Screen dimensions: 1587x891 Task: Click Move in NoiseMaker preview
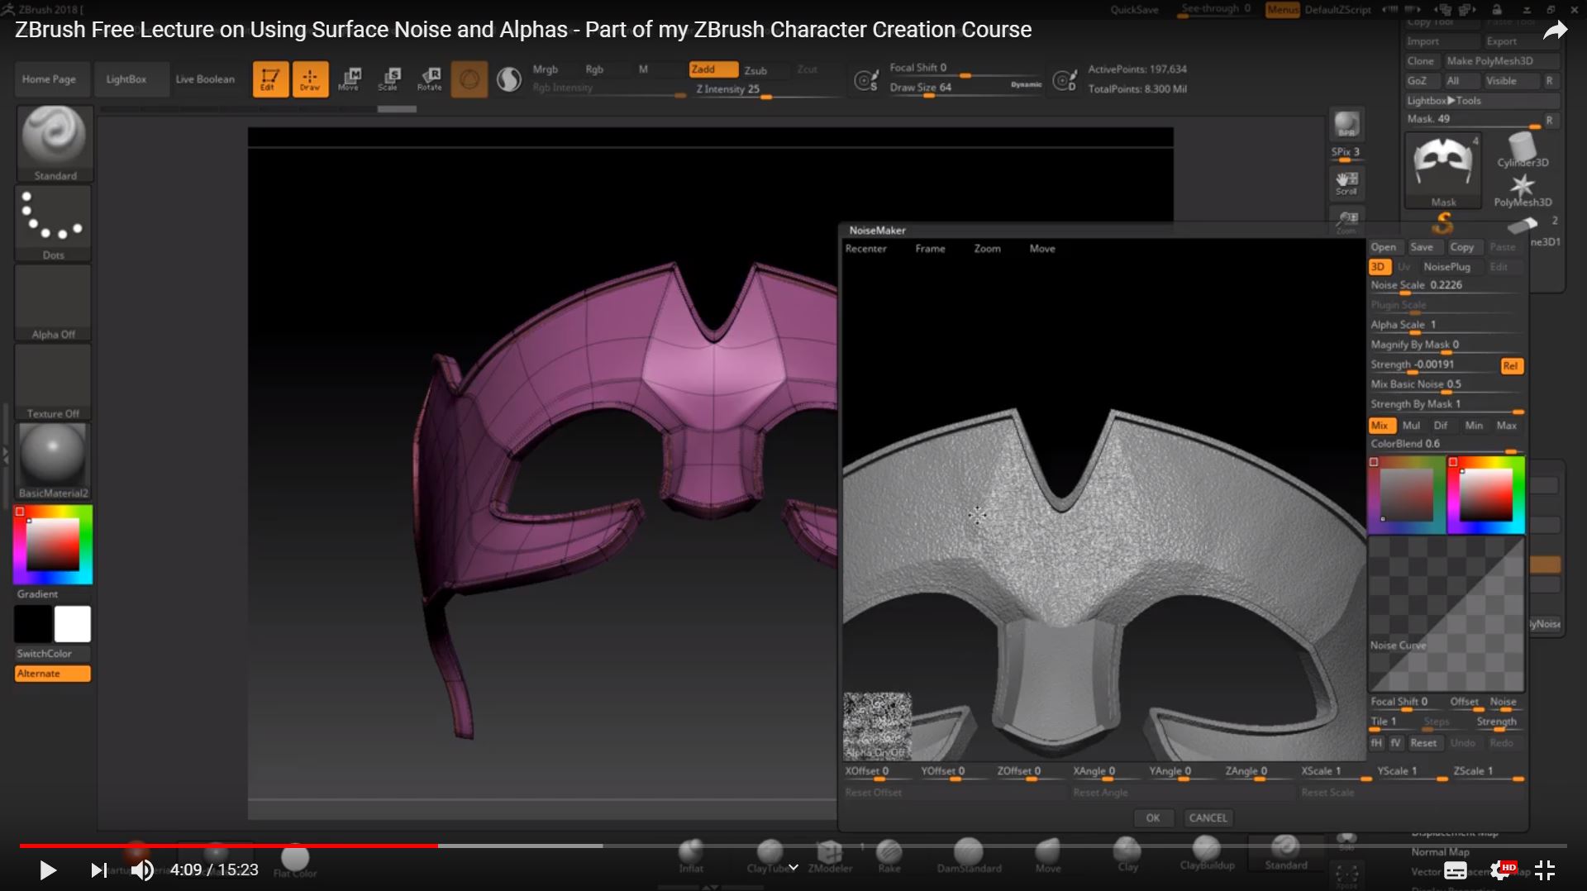[1042, 248]
